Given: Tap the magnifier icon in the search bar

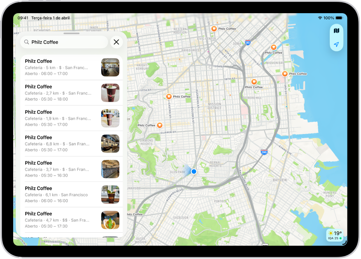Looking at the screenshot, I should click(26, 42).
